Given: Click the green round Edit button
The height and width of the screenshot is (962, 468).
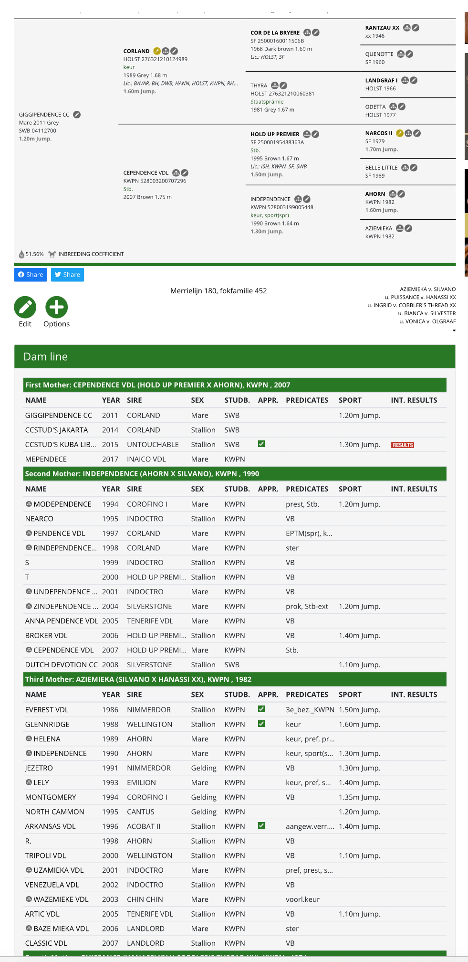Looking at the screenshot, I should click(x=25, y=307).
